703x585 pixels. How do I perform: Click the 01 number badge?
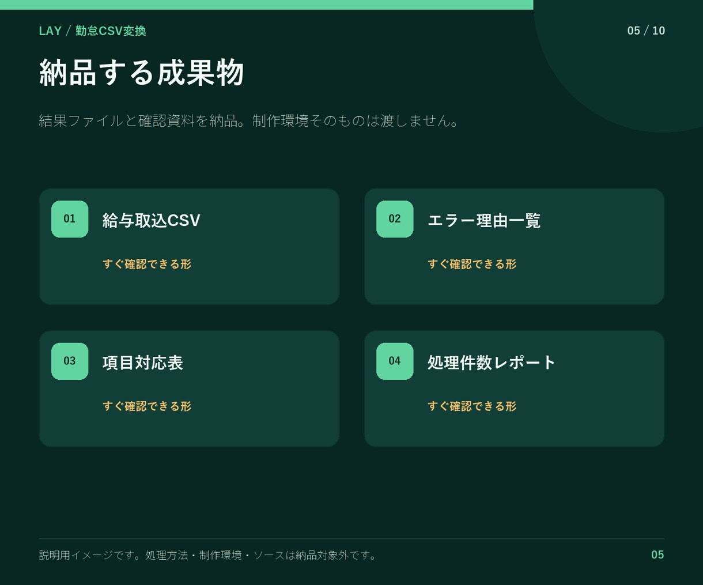70,219
